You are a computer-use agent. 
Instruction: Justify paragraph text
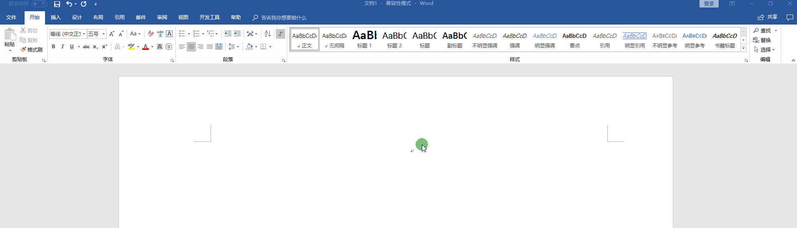(210, 47)
